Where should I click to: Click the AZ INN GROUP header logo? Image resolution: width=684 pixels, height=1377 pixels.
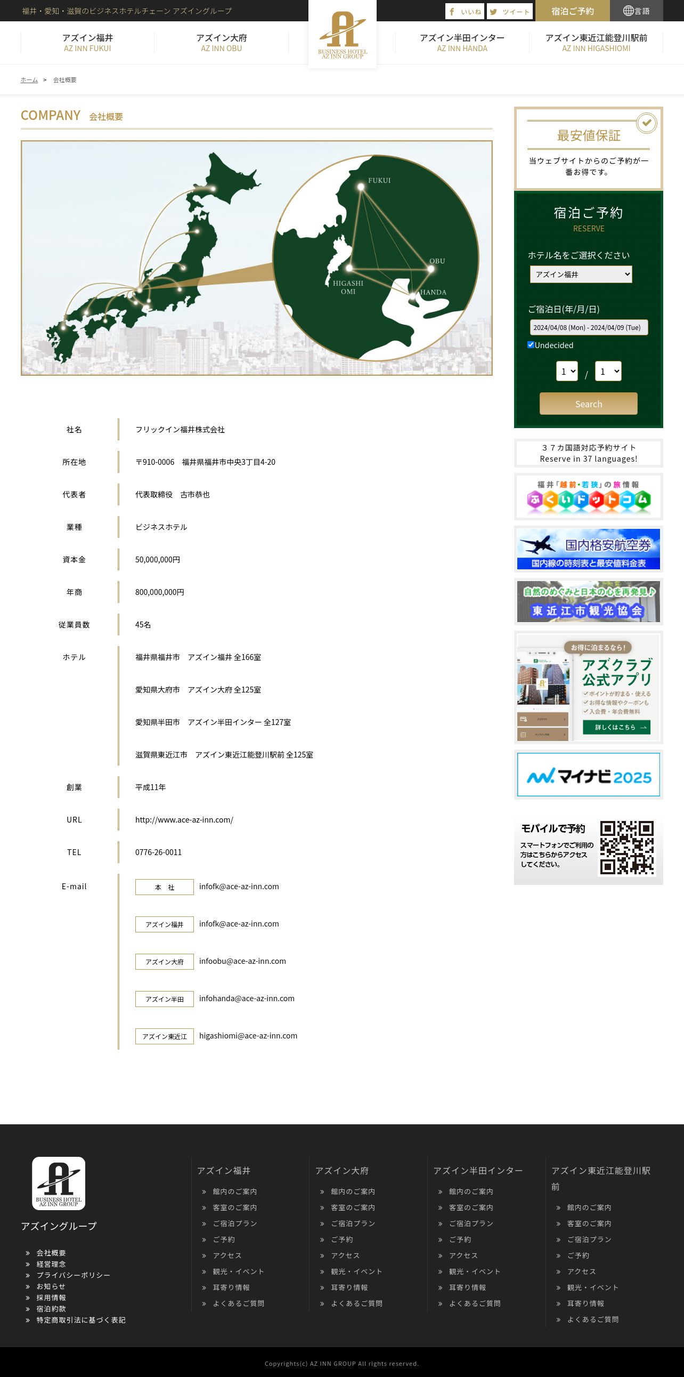point(343,35)
